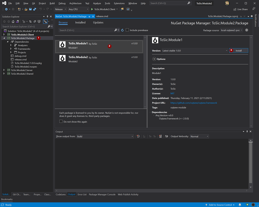This screenshot has height=207, width=259.
Task: Click the Start Debugging play button for ToSic.Module2.Client
Action: pyautogui.click(x=92, y=9)
